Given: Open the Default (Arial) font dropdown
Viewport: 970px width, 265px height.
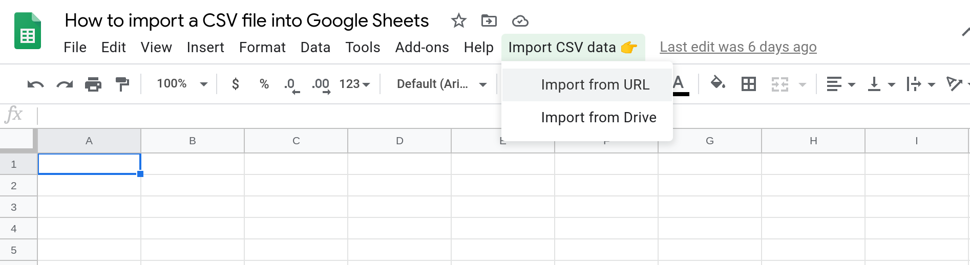Looking at the screenshot, I should [x=441, y=84].
